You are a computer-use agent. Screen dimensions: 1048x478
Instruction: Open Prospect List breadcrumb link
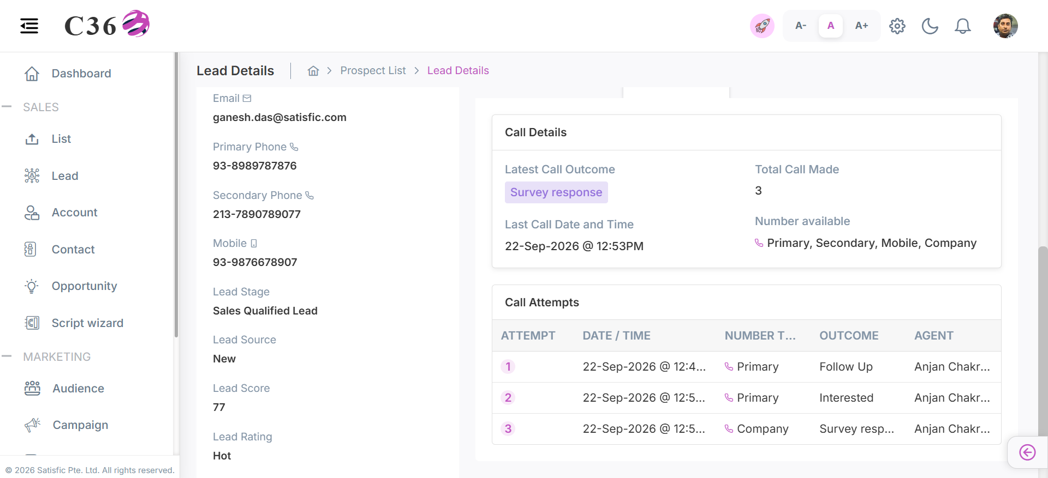pyautogui.click(x=373, y=71)
